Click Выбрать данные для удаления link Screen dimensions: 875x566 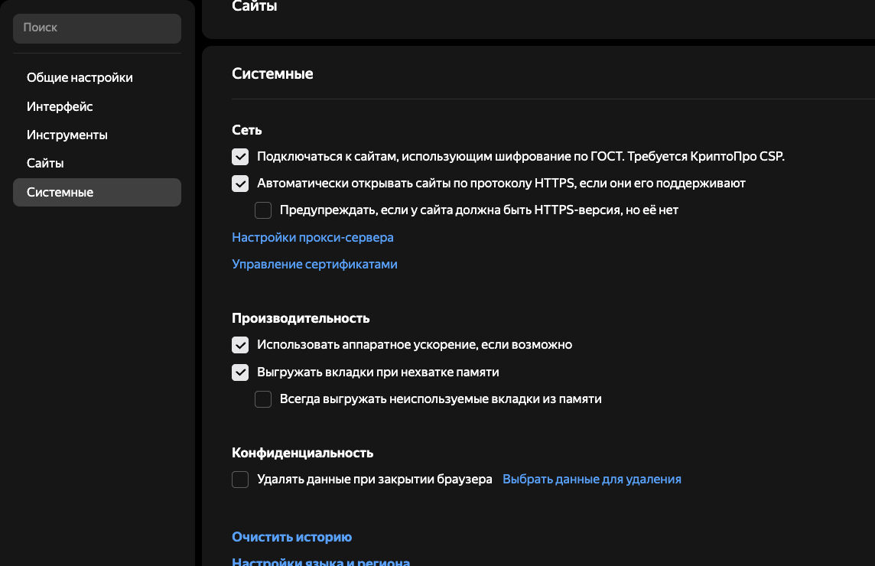click(591, 480)
